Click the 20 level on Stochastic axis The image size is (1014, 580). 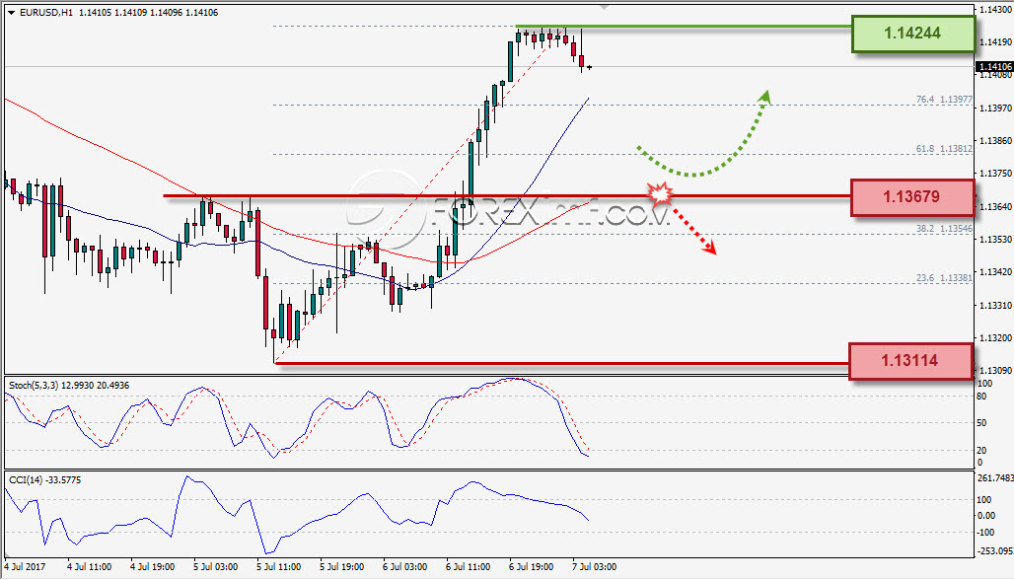click(x=981, y=451)
